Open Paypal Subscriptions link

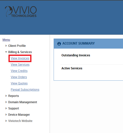(x=25, y=90)
